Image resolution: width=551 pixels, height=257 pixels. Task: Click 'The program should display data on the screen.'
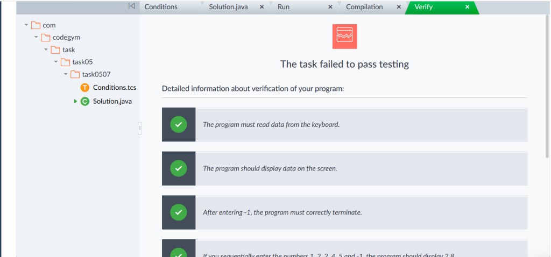tap(270, 168)
